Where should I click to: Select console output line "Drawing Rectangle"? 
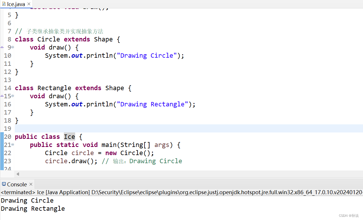pyautogui.click(x=33, y=209)
